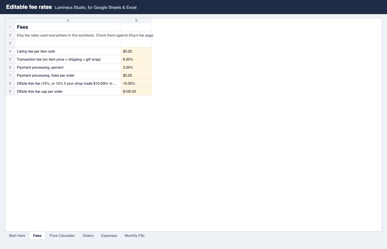Select column A header
The image size is (387, 249).
coord(68,21)
